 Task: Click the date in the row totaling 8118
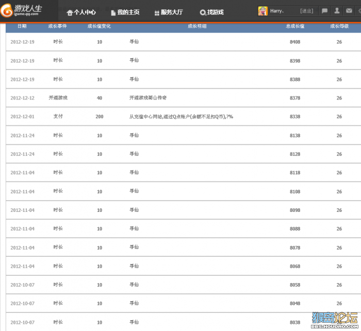(22, 173)
